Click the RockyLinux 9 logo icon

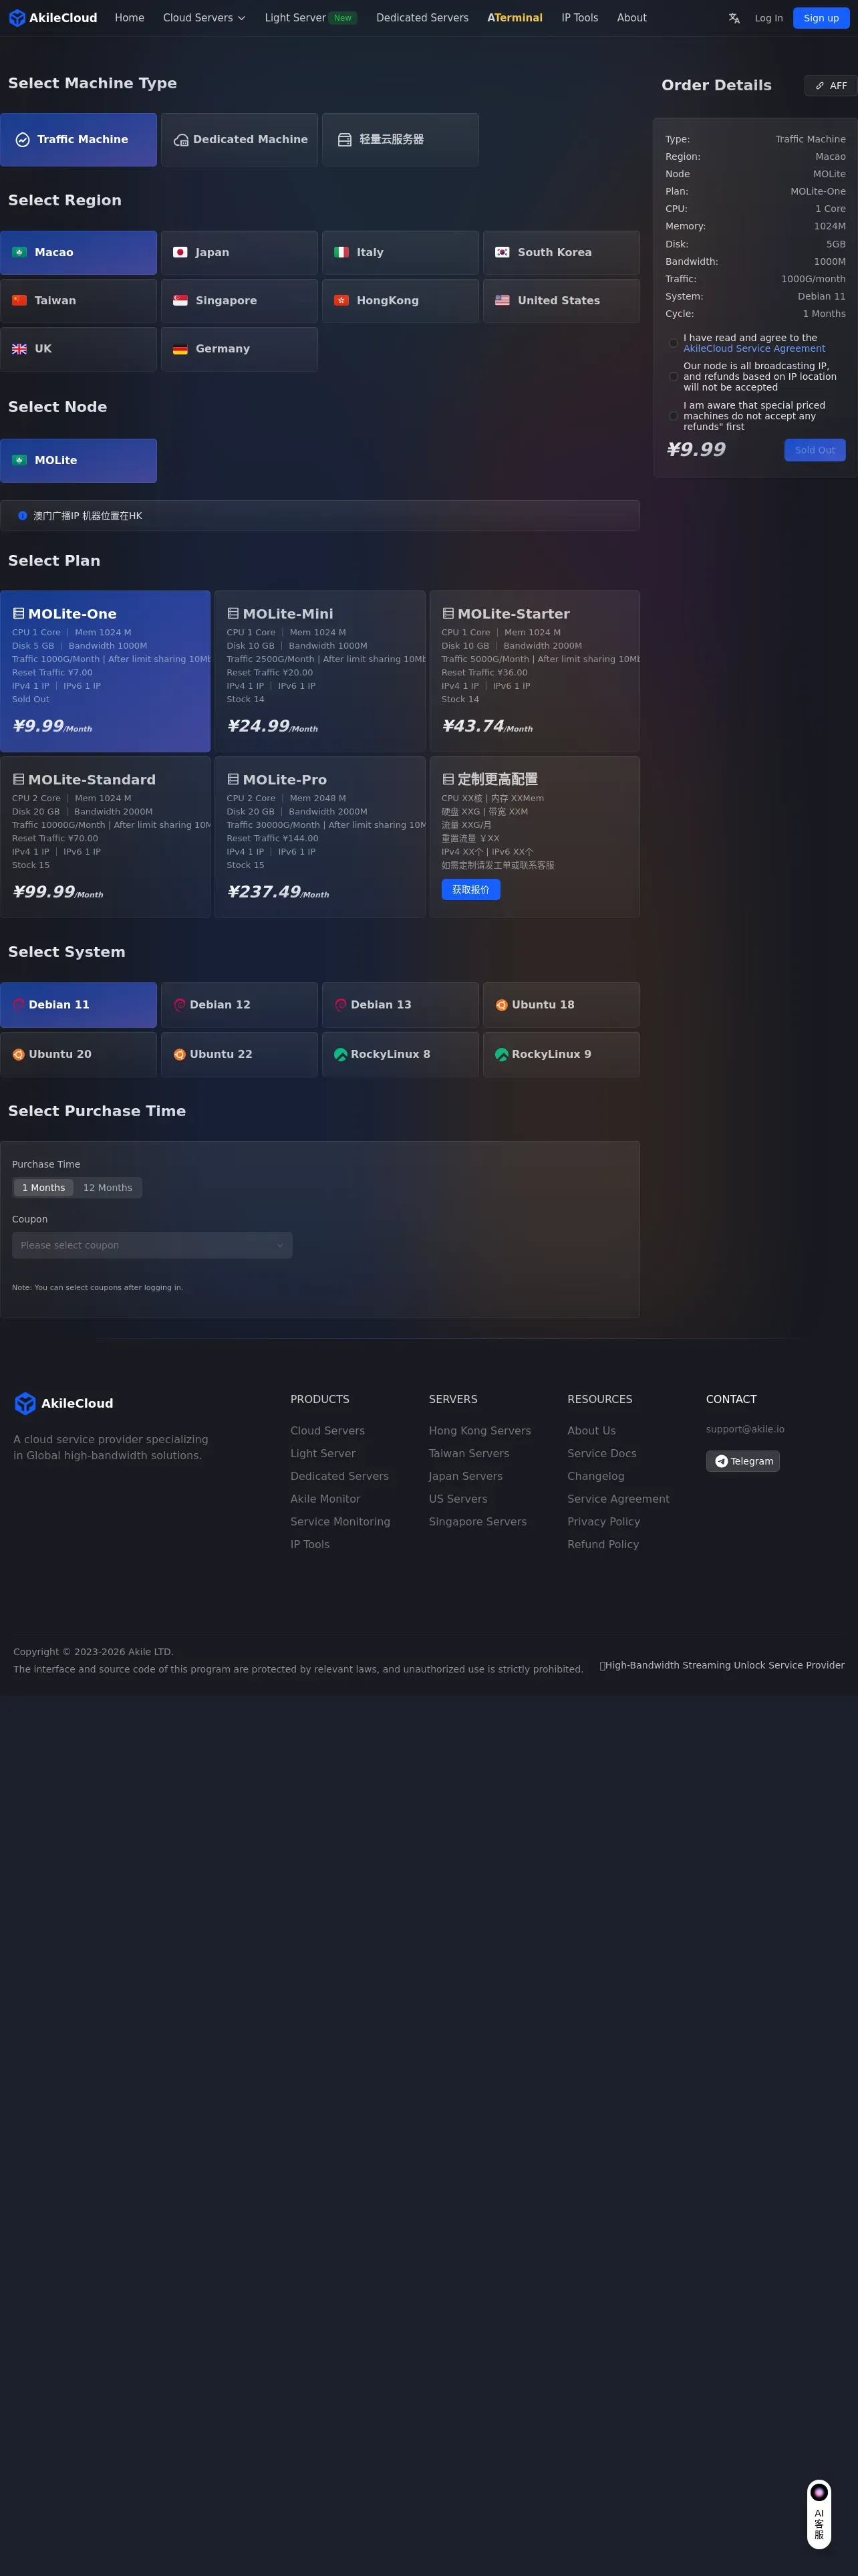[x=501, y=1054]
